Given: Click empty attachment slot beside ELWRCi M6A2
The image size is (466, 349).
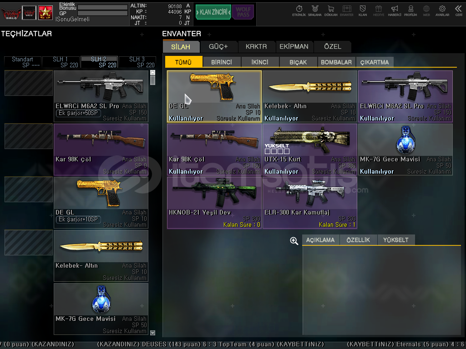Looking at the screenshot, I should pos(29,83).
